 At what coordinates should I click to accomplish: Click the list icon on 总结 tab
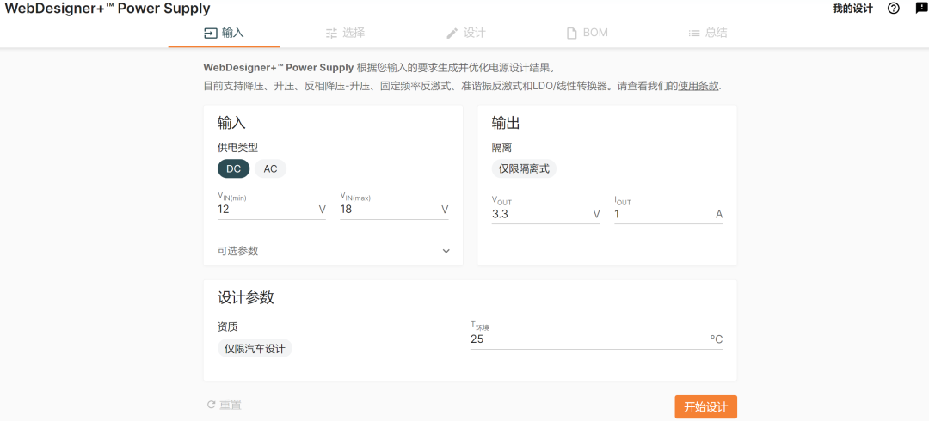(x=694, y=34)
